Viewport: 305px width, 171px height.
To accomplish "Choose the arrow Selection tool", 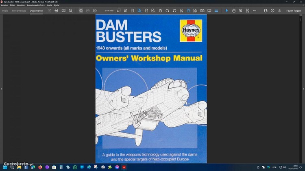I will 227,11.
